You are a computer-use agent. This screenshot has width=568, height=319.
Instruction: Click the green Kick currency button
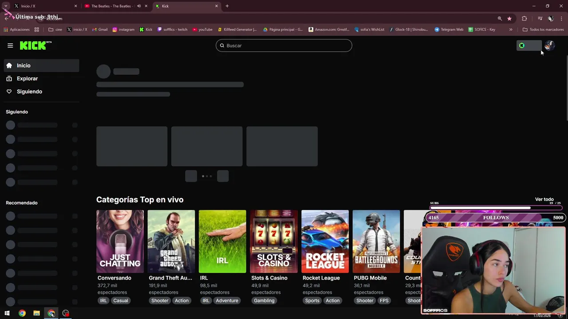[529, 46]
